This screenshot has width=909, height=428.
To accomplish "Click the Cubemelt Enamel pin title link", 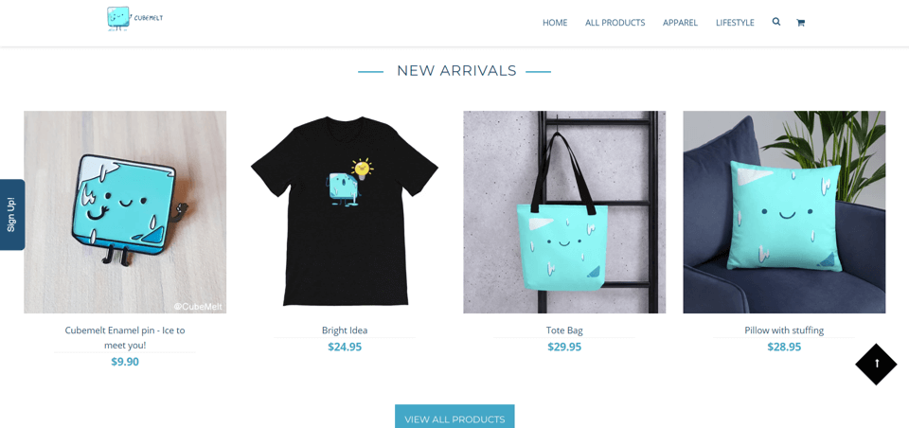I will coord(125,337).
